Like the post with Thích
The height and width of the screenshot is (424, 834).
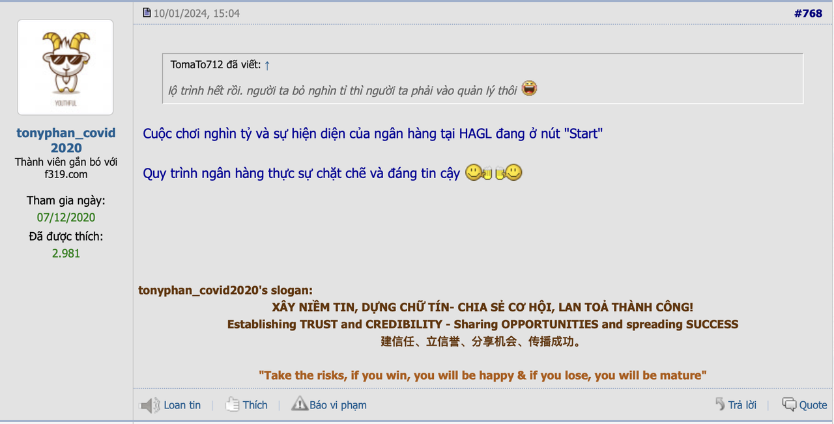coord(255,405)
